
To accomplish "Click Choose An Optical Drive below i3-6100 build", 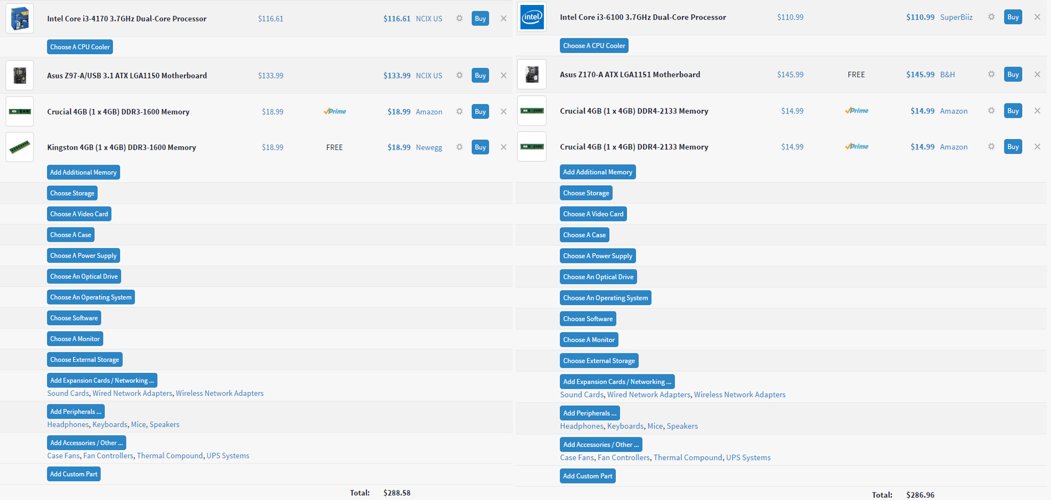I will click(x=598, y=277).
